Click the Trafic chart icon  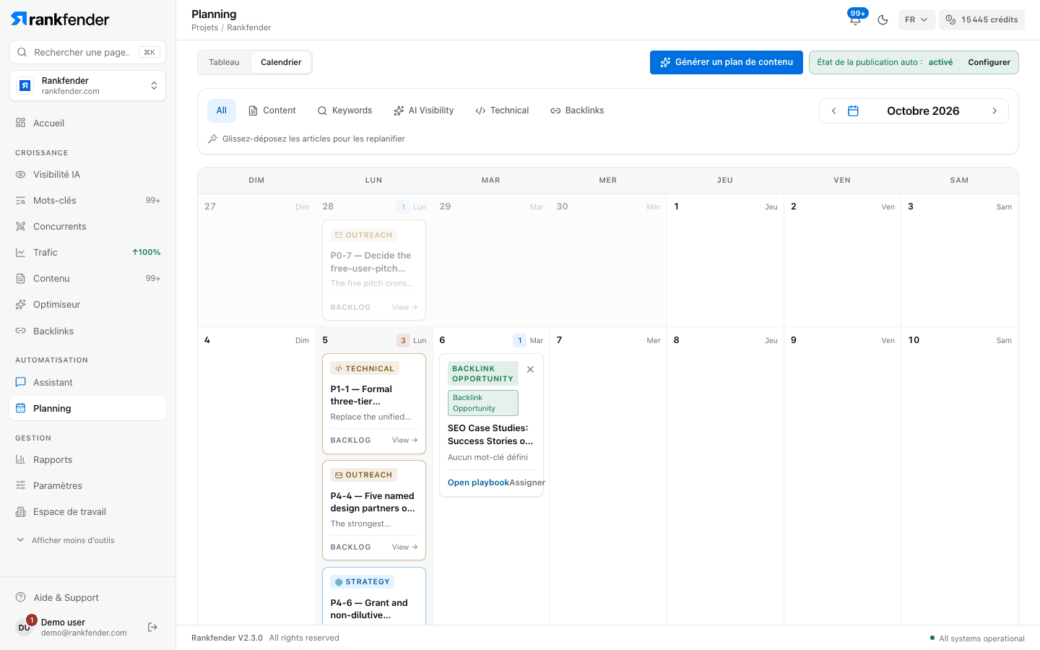[x=21, y=252]
